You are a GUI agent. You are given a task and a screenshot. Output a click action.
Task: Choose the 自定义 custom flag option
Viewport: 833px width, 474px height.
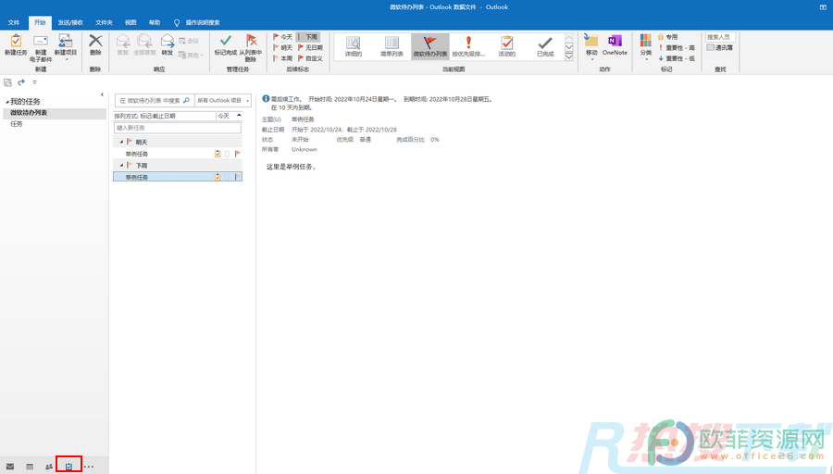[310, 58]
